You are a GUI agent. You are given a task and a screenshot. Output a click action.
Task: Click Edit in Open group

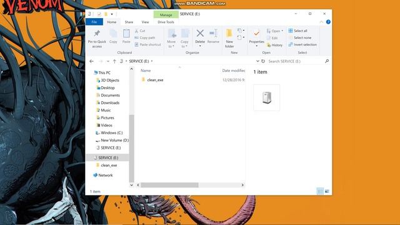click(x=272, y=38)
